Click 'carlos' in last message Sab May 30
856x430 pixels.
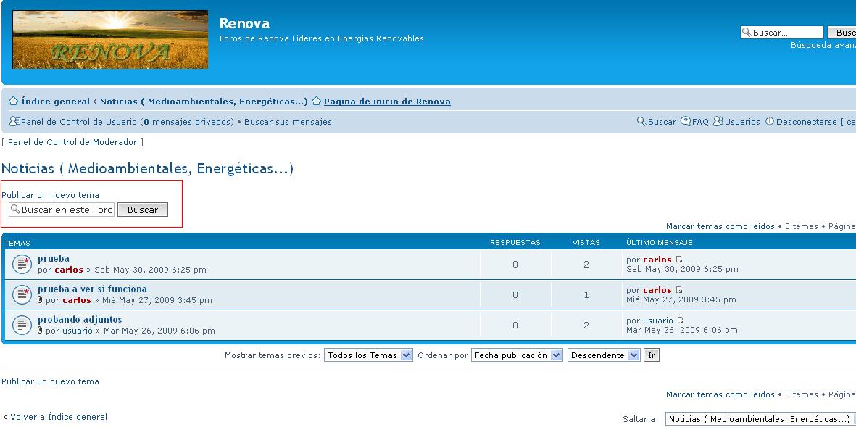[657, 260]
